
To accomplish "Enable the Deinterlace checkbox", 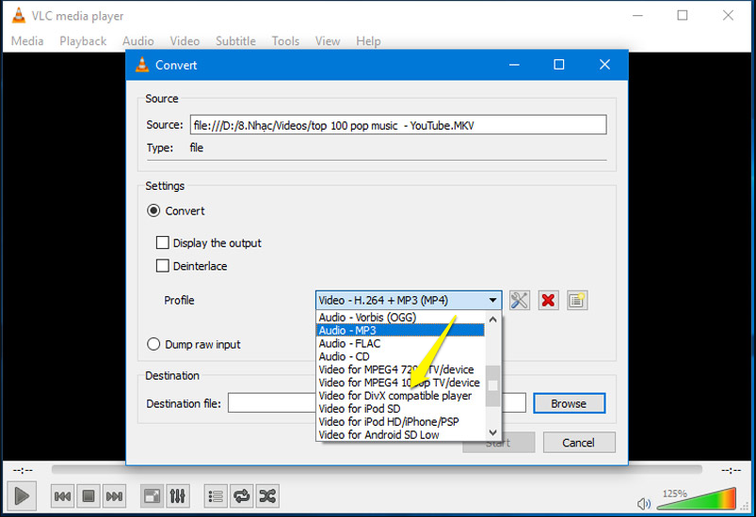I will pos(163,266).
